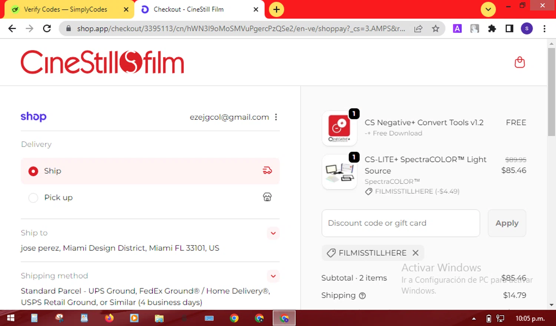Image resolution: width=556 pixels, height=326 pixels.
Task: Close the Checkout CineStill Film tab
Action: point(256,10)
